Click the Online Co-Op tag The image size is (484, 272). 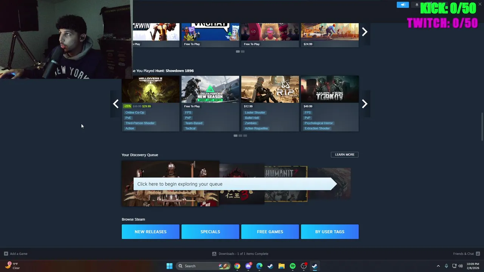coord(135,113)
